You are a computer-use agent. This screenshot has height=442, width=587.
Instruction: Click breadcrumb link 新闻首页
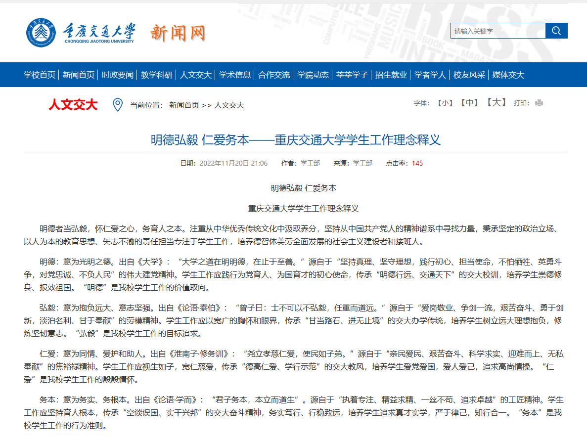point(184,105)
